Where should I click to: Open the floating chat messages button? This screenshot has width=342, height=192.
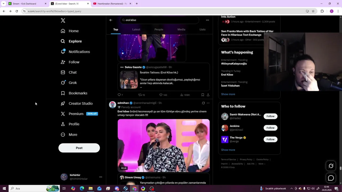pos(331,178)
